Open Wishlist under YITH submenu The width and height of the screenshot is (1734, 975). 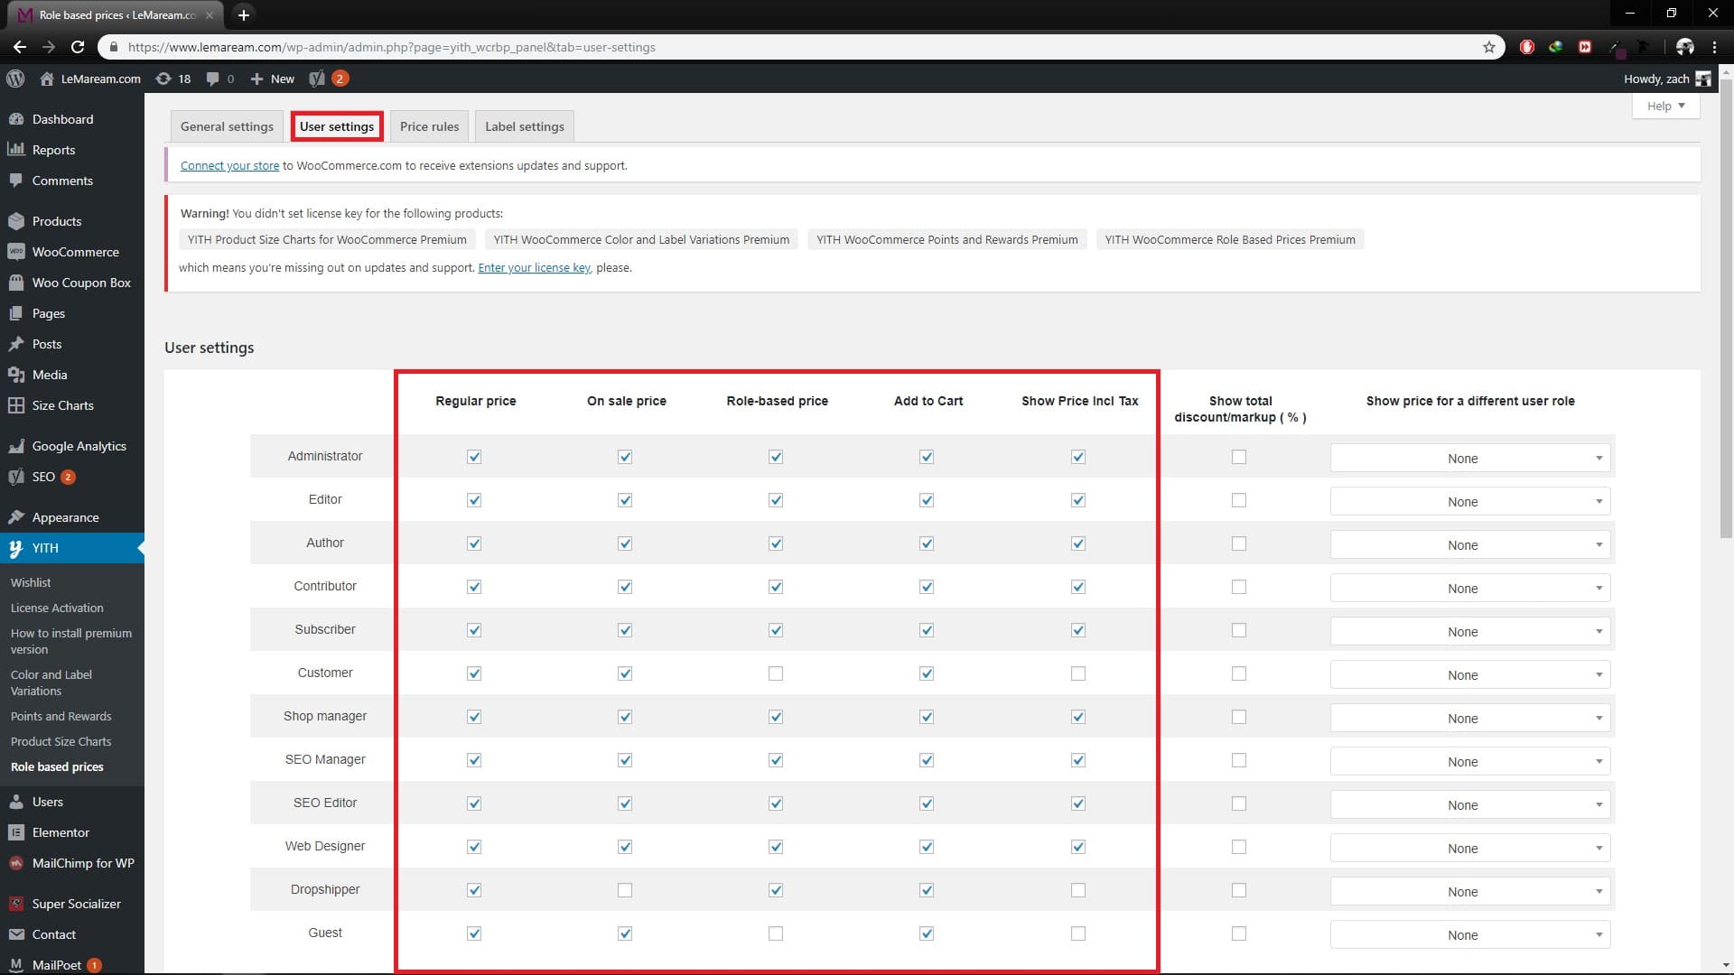(x=31, y=582)
